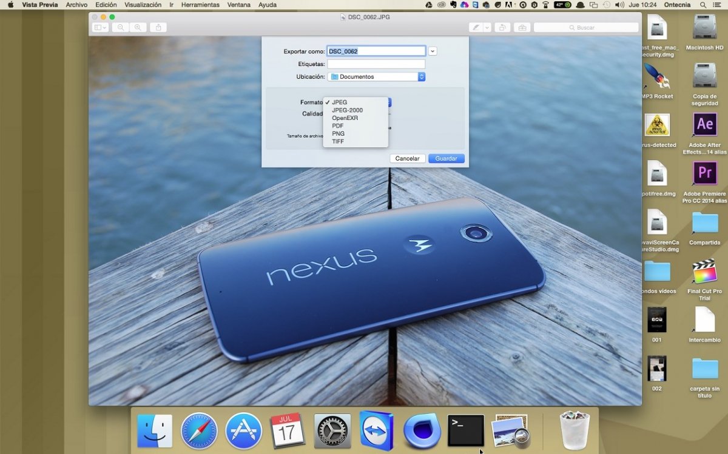Open the display mirroring menu bar icon
Image resolution: width=728 pixels, height=454 pixels.
[x=593, y=5]
